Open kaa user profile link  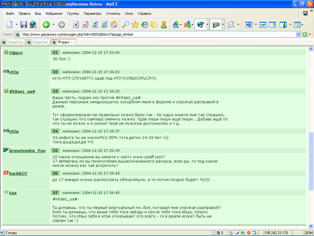[13, 193]
